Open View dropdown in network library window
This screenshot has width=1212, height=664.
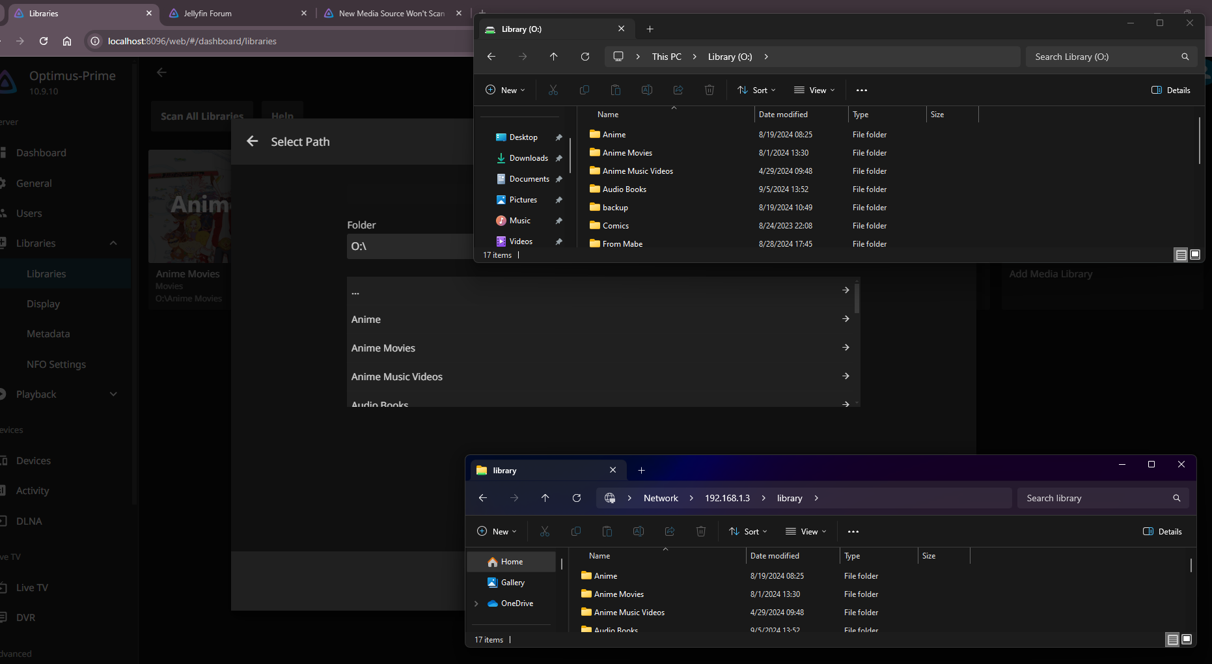tap(806, 531)
